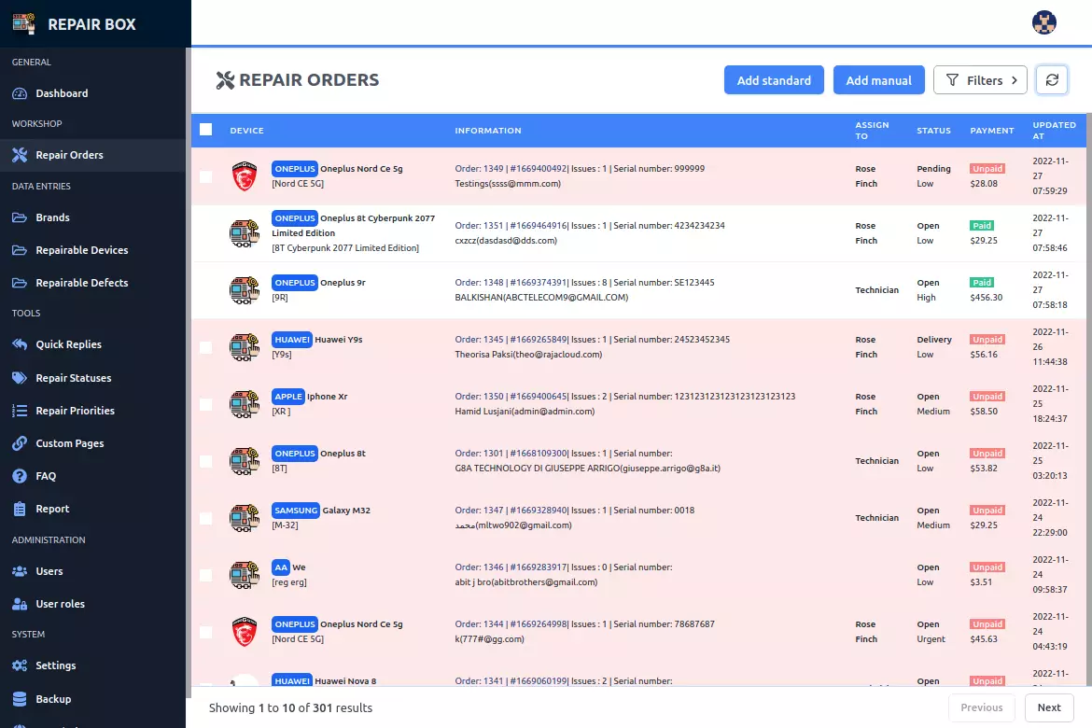The image size is (1092, 728).
Task: Click the Backup database icon
Action: [x=20, y=699]
